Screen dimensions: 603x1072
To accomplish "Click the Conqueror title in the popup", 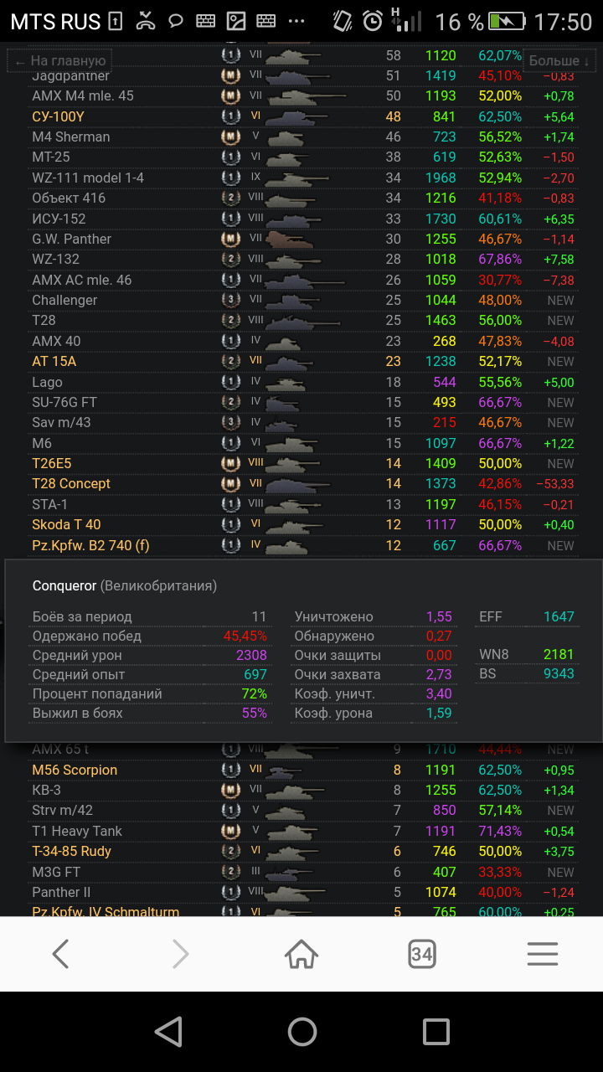I will [x=64, y=585].
